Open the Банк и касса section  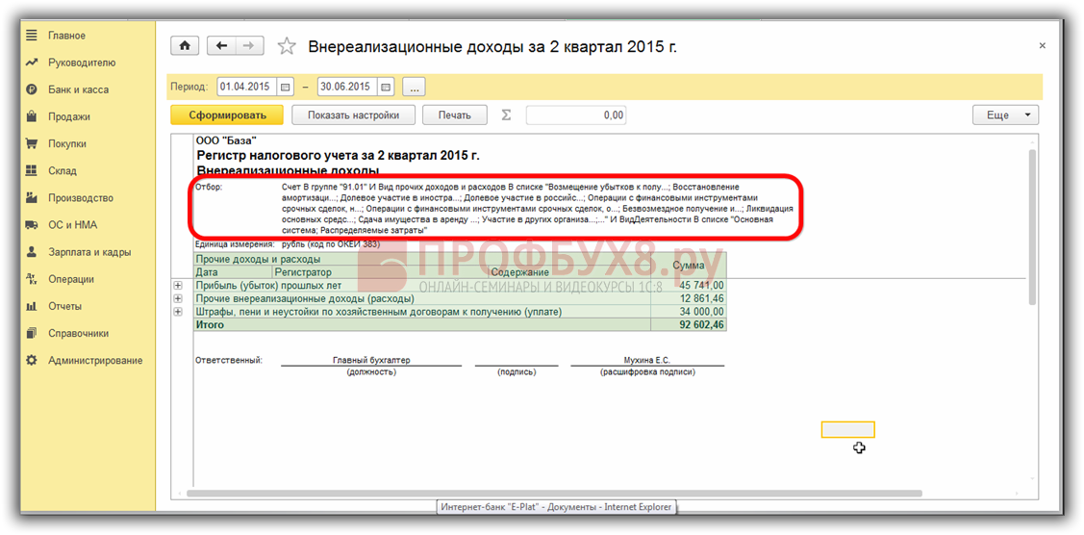pyautogui.click(x=78, y=89)
